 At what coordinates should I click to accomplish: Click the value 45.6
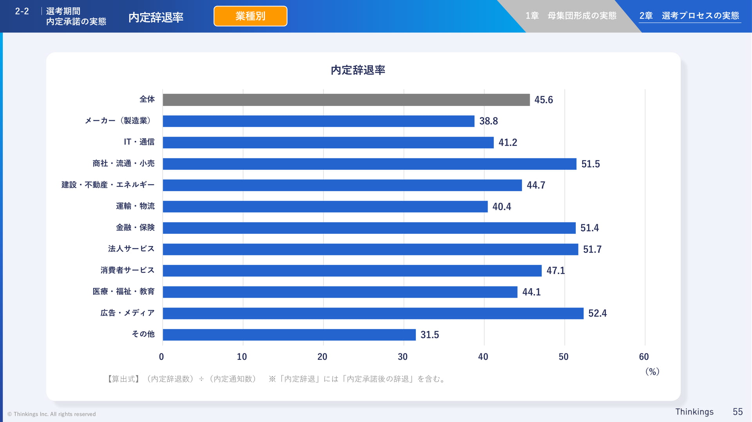(x=544, y=100)
